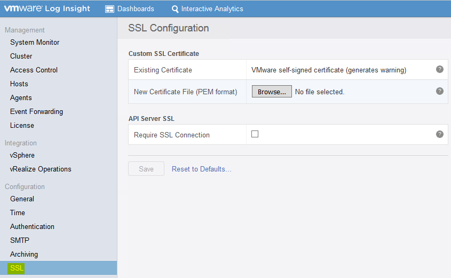
Task: Click the Save button
Action: 146,169
